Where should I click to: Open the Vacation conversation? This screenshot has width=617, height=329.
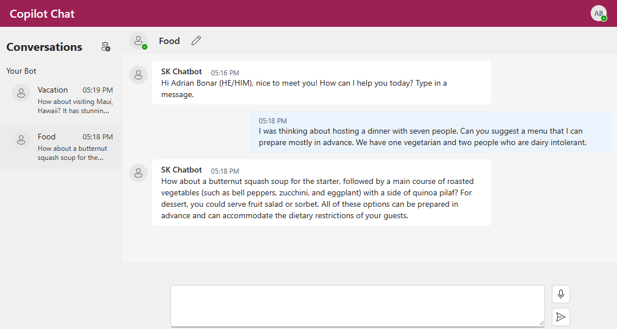tap(61, 100)
